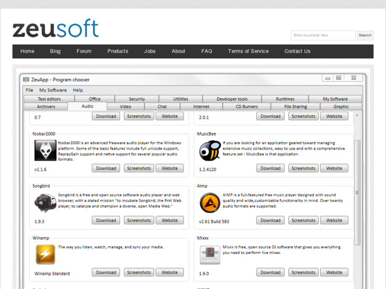Open the File menu in ZeuApp
This screenshot has width=386, height=289.
point(29,90)
